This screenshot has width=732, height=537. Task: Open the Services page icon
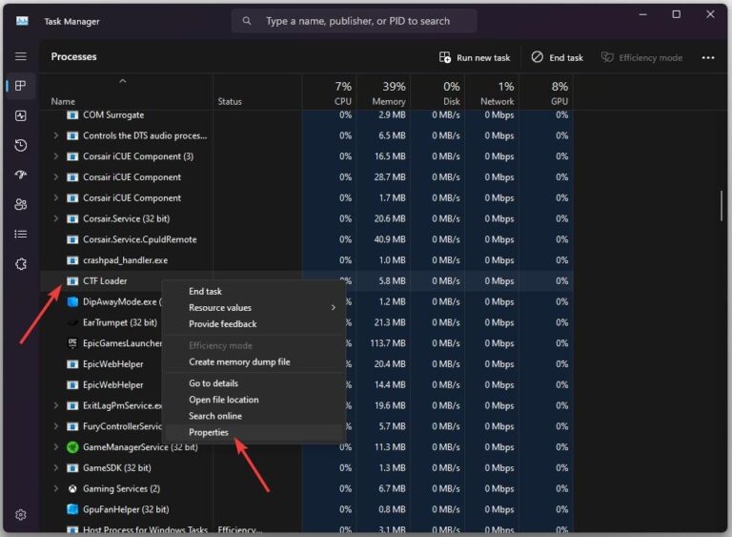point(20,264)
